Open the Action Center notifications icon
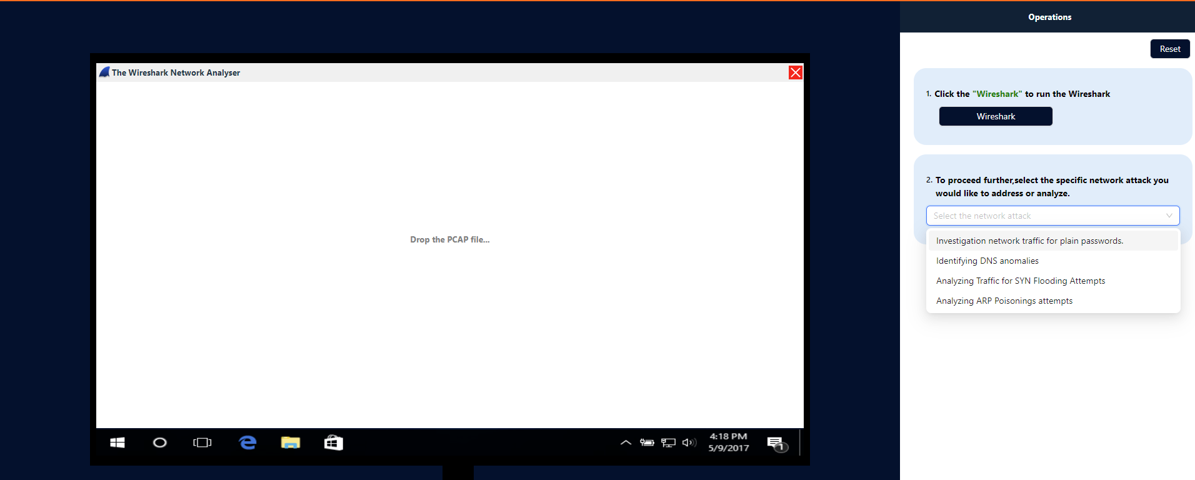Screen dimensions: 1195x480 [x=776, y=443]
